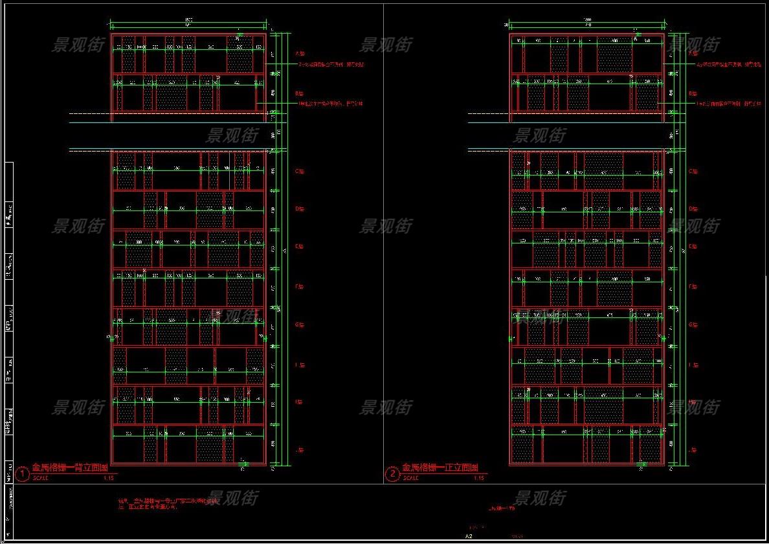Pick the G层 label of the right elevation

pyautogui.click(x=693, y=324)
